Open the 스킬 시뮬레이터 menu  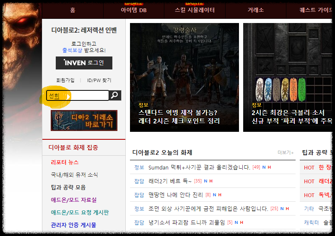(195, 10)
